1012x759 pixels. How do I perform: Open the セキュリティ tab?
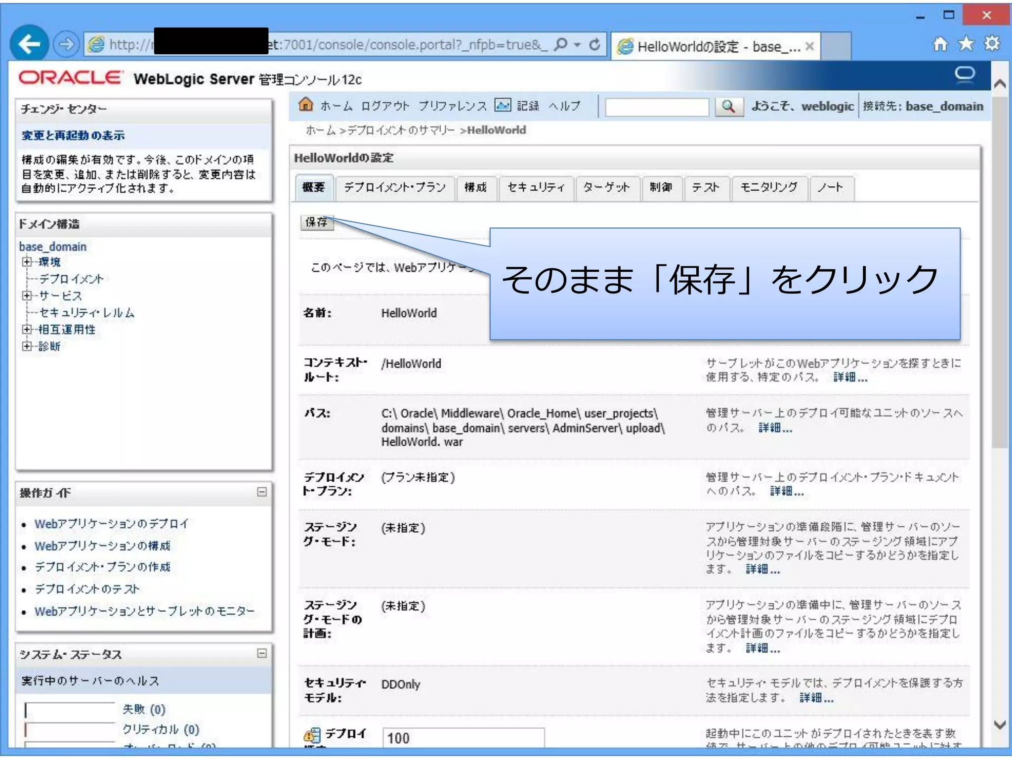[x=536, y=188]
